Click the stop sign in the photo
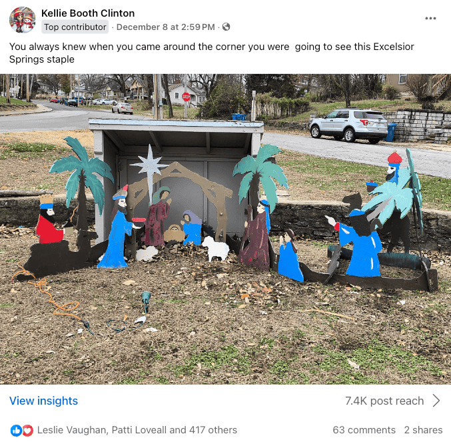Viewport: 451px width, 442px height. 186,97
